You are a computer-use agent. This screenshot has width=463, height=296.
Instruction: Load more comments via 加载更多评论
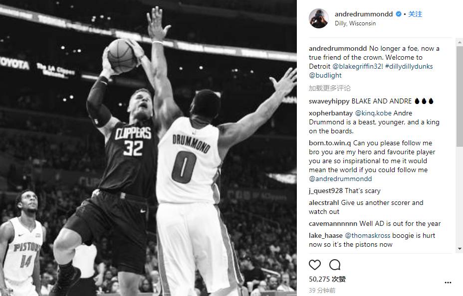(329, 88)
